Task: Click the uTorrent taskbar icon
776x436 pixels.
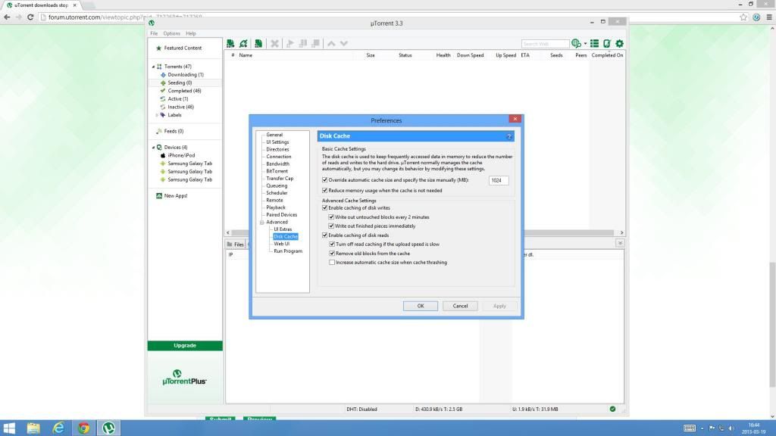Action: click(x=109, y=428)
